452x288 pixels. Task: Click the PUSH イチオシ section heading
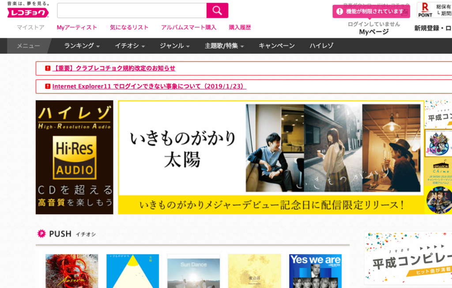point(67,234)
